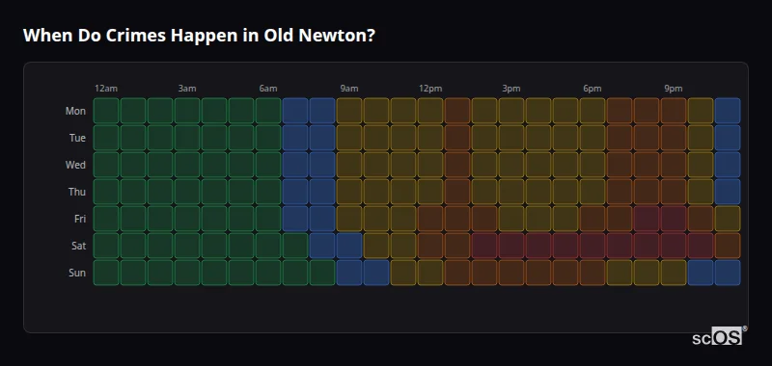Click the 6am column label
Viewport: 772px width, 366px height.
pos(268,89)
